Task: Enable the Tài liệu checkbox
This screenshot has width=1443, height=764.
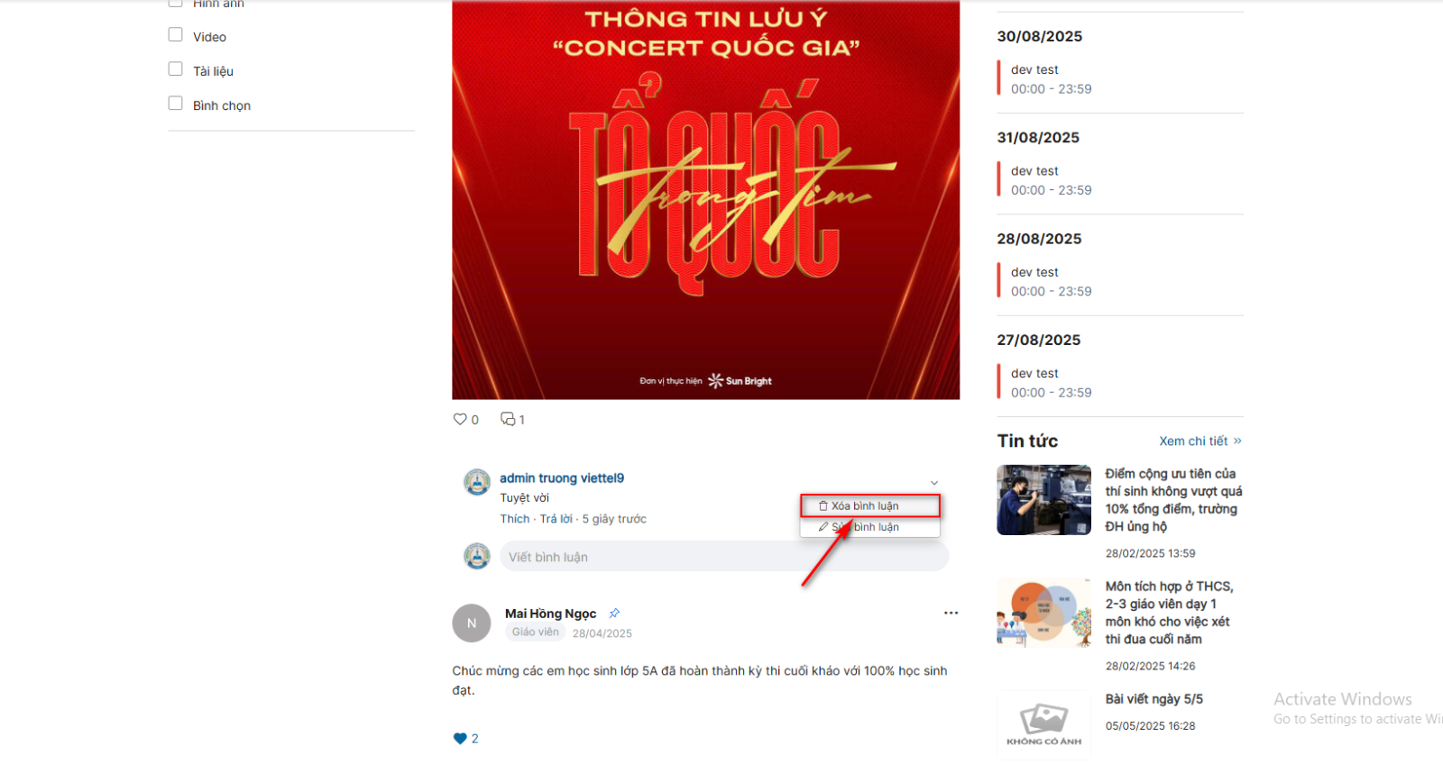Action: click(175, 68)
